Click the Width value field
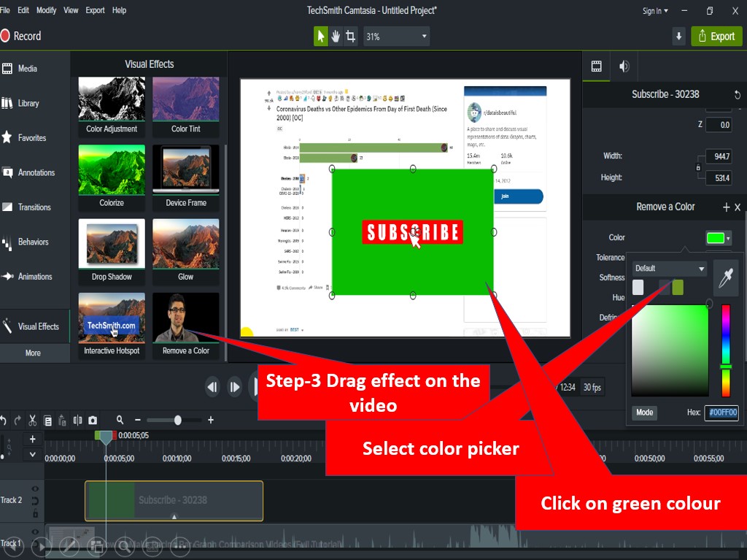Viewport: 747px width, 560px height. point(719,156)
